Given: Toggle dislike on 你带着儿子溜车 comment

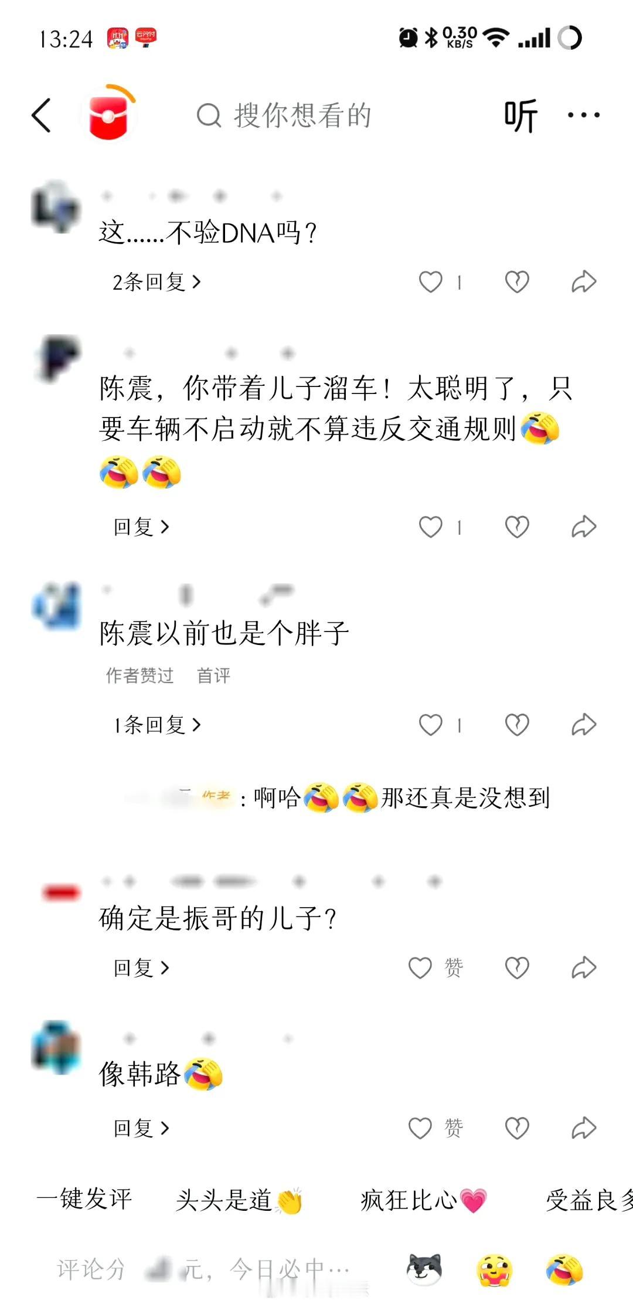Looking at the screenshot, I should (517, 527).
